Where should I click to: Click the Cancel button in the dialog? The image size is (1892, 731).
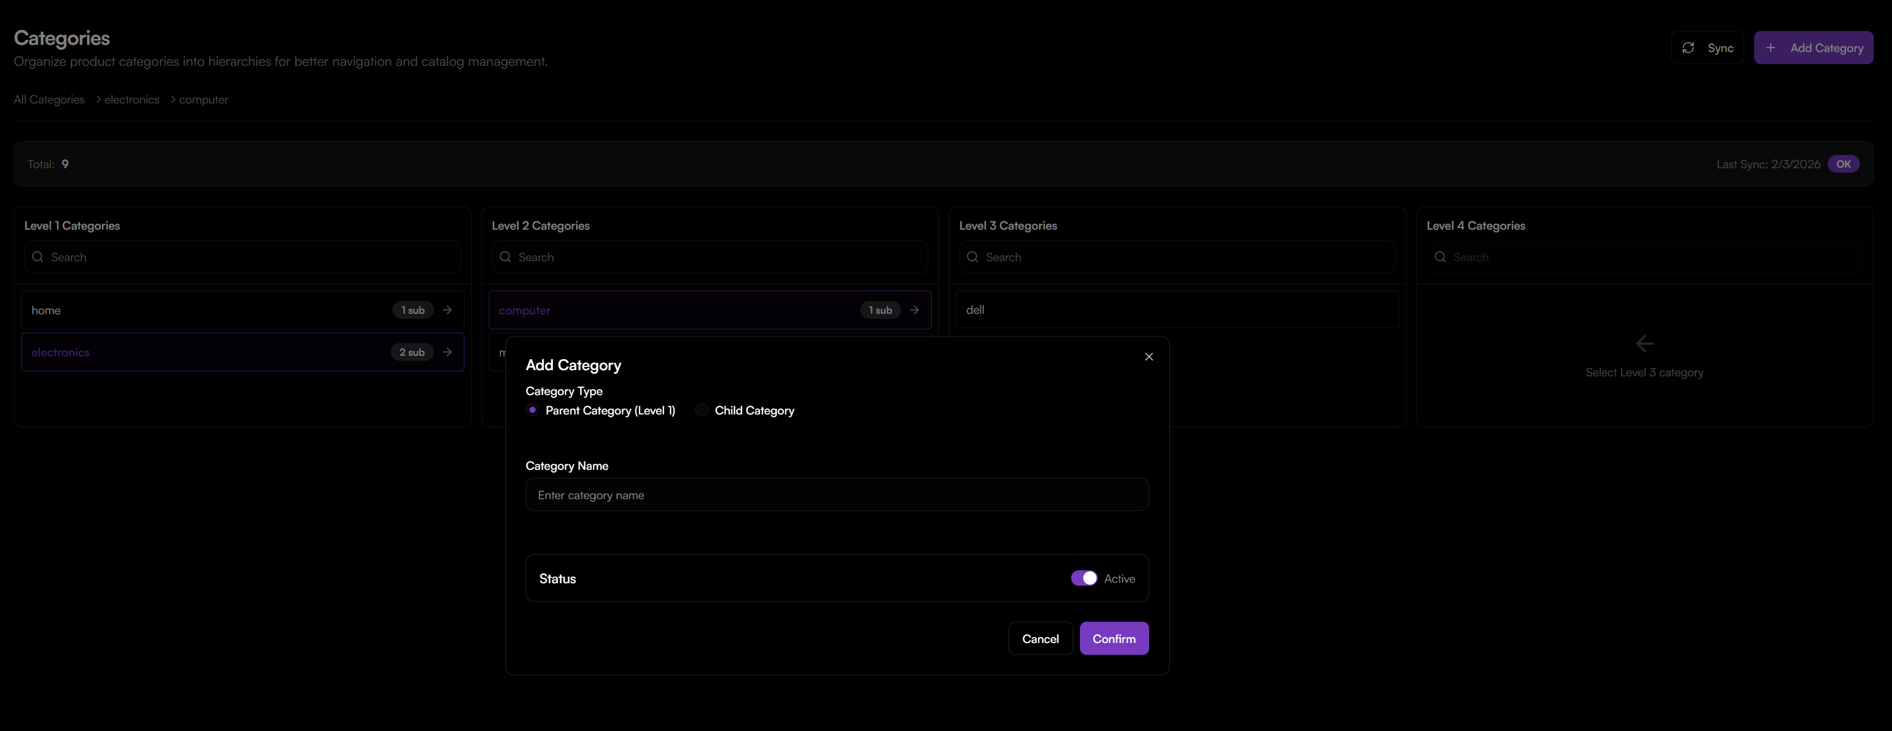click(1041, 638)
